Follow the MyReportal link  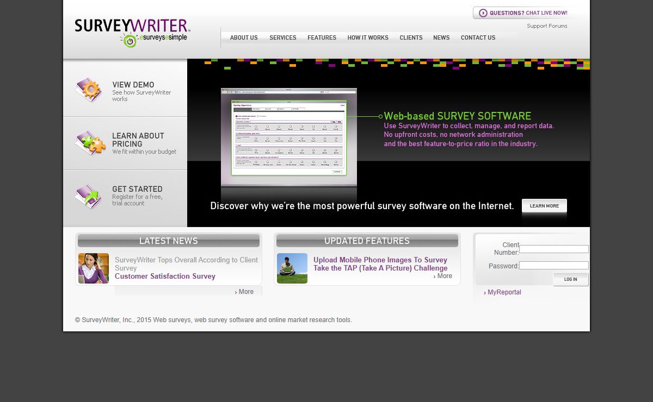(504, 292)
